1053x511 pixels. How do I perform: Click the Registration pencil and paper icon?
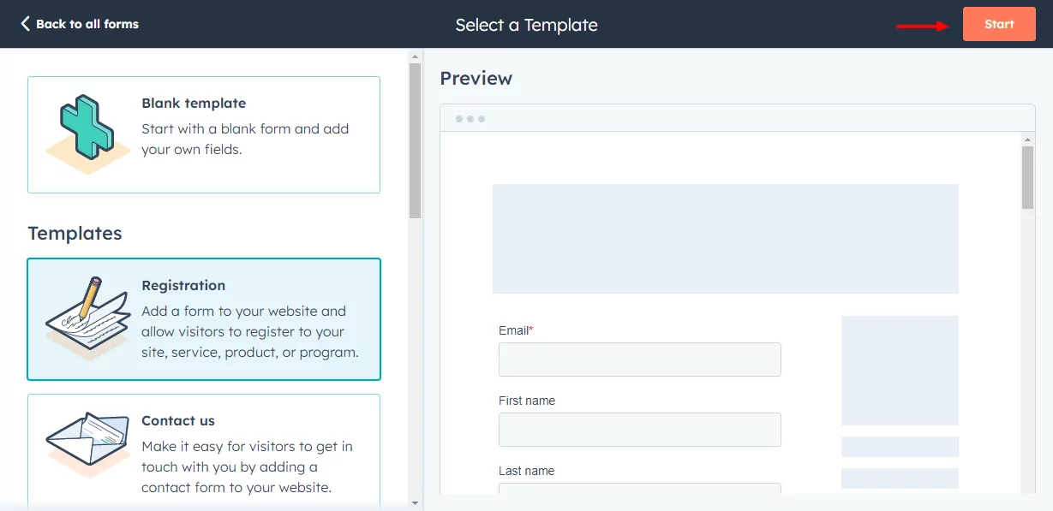[82, 318]
